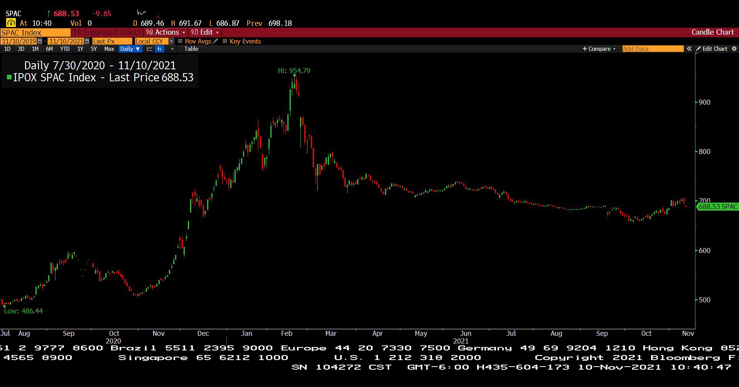Select the 1Y time range
This screenshot has width=739, height=387.
coord(80,49)
